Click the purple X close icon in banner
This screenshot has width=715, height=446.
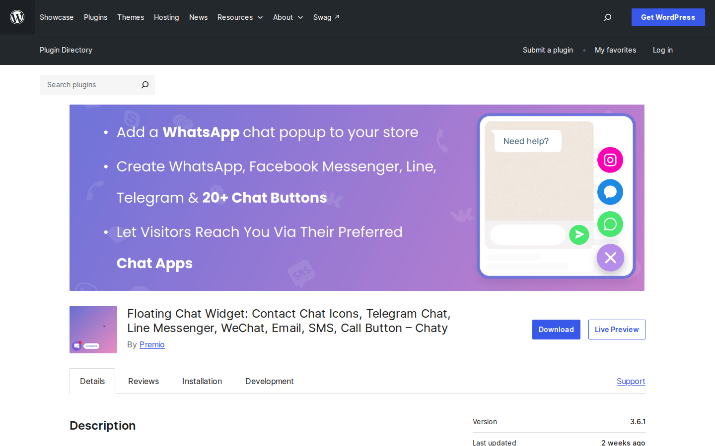pos(610,258)
